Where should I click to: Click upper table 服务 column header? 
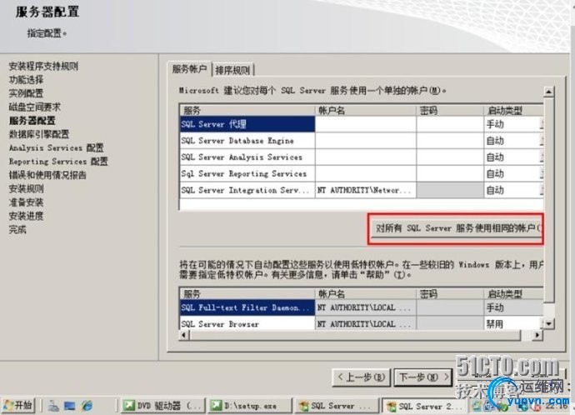pos(247,110)
